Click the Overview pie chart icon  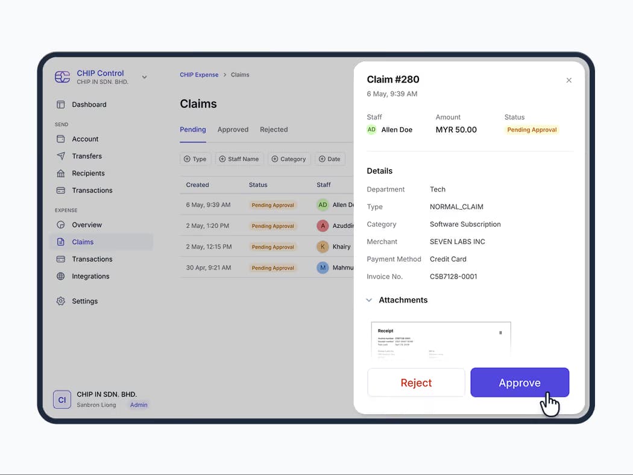click(x=60, y=225)
